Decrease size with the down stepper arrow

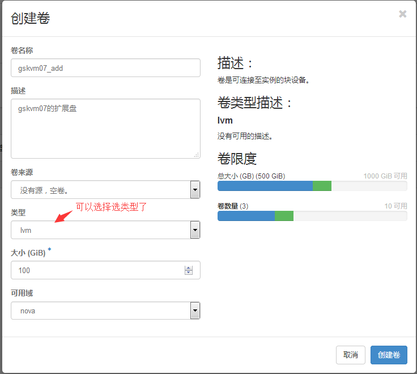click(x=189, y=273)
